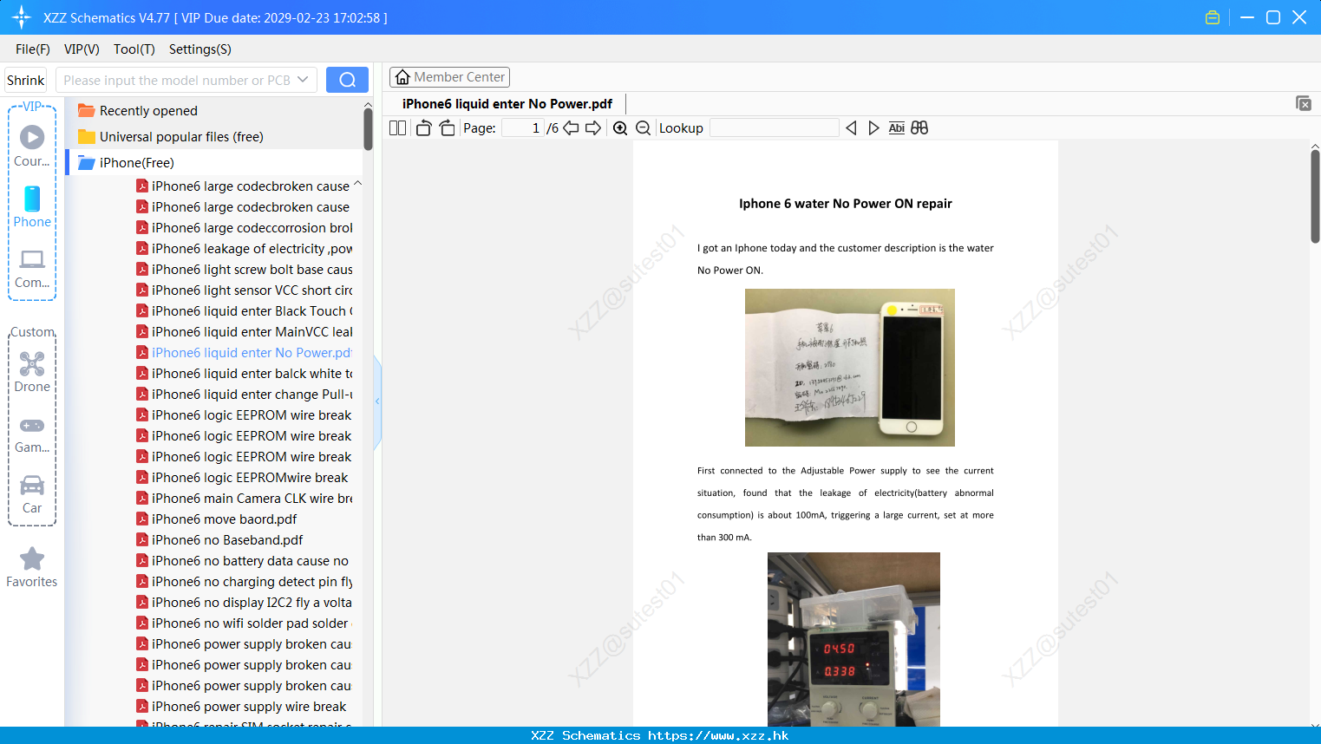This screenshot has width=1321, height=744.
Task: Expand Universal popular files (free) folder
Action: (171, 137)
